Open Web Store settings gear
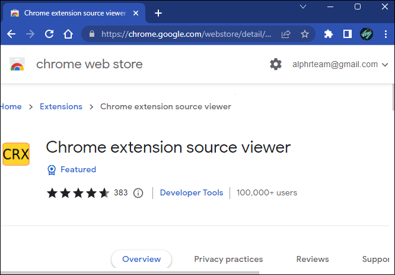This screenshot has width=395, height=275. tap(276, 64)
